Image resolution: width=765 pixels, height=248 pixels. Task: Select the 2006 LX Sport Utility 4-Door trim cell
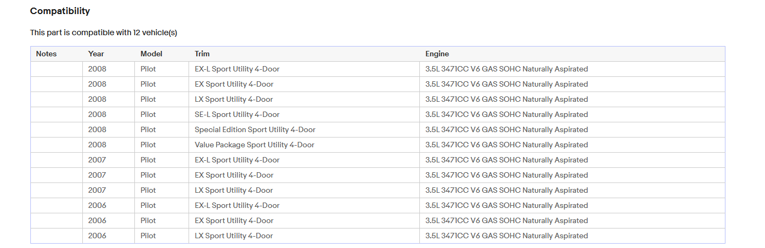pos(304,236)
